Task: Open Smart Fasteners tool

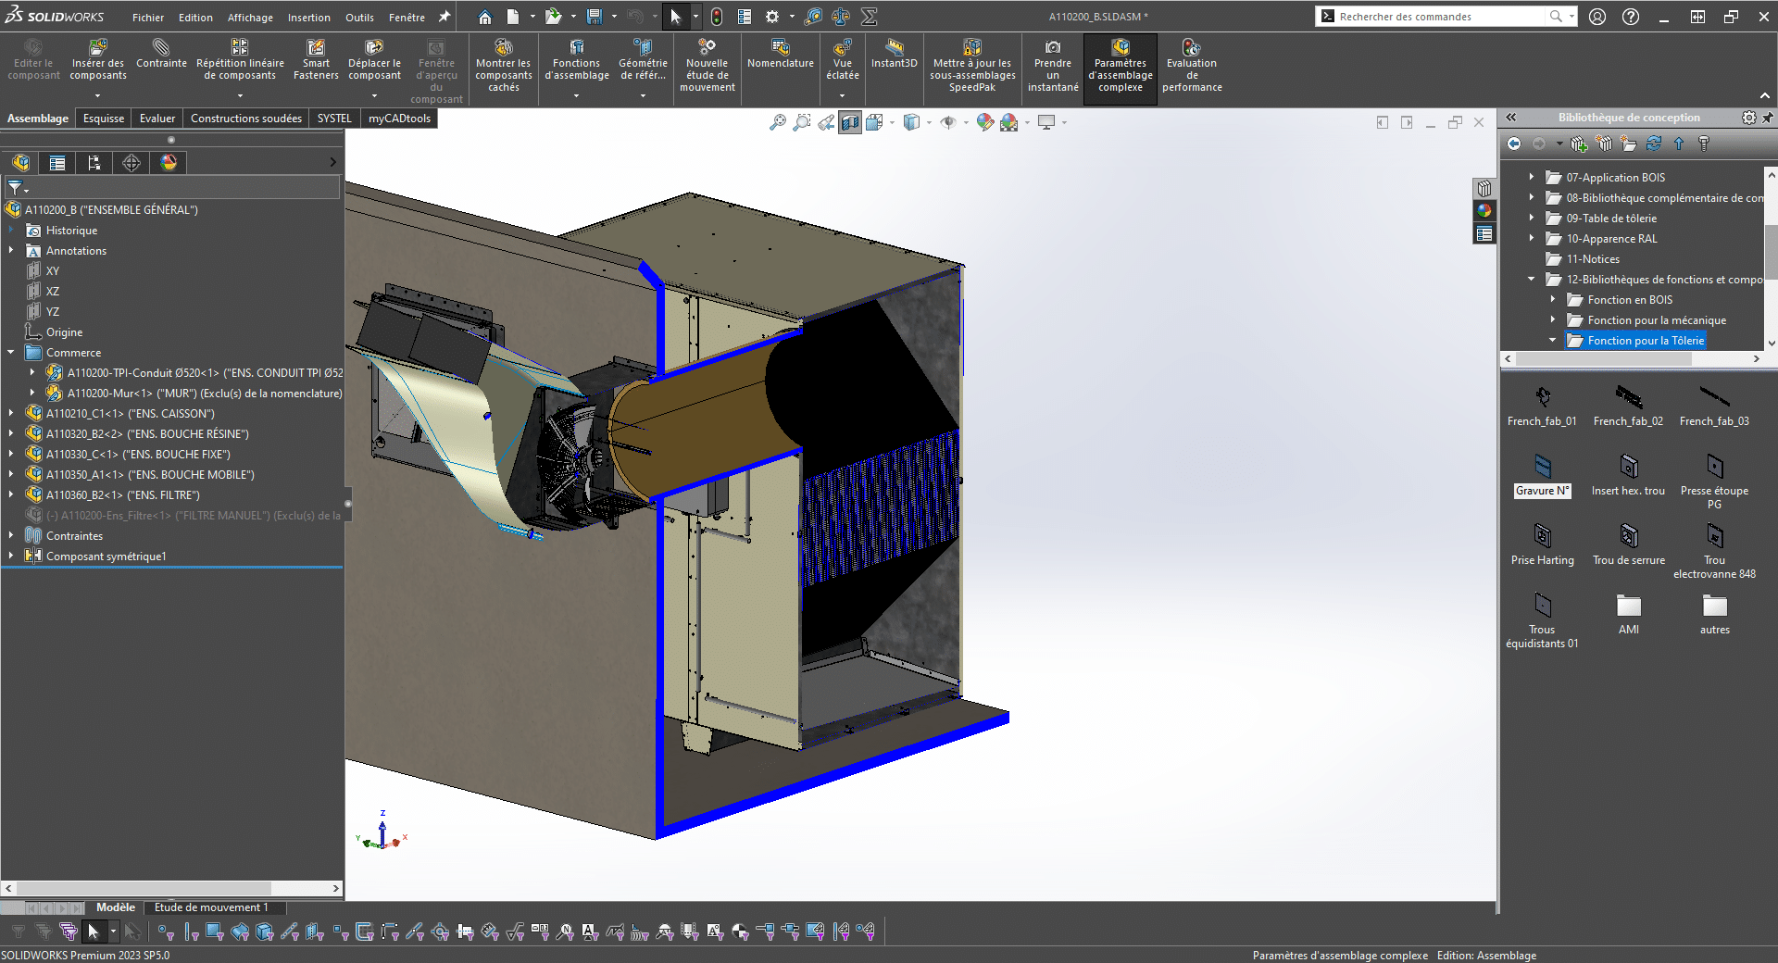Action: [x=316, y=60]
